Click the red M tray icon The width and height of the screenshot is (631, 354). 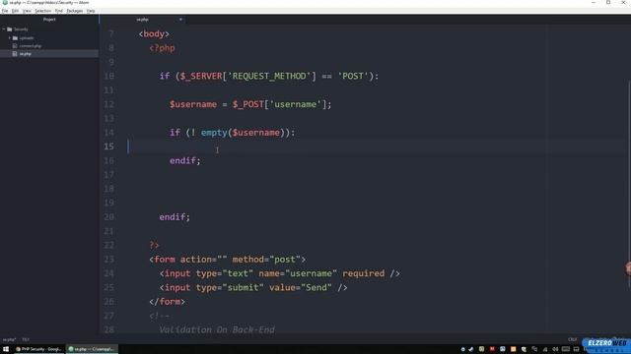pos(492,349)
